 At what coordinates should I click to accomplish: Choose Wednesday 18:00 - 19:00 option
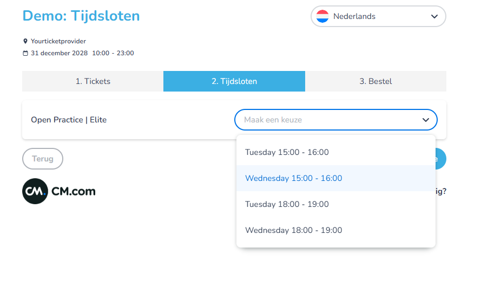pos(293,230)
